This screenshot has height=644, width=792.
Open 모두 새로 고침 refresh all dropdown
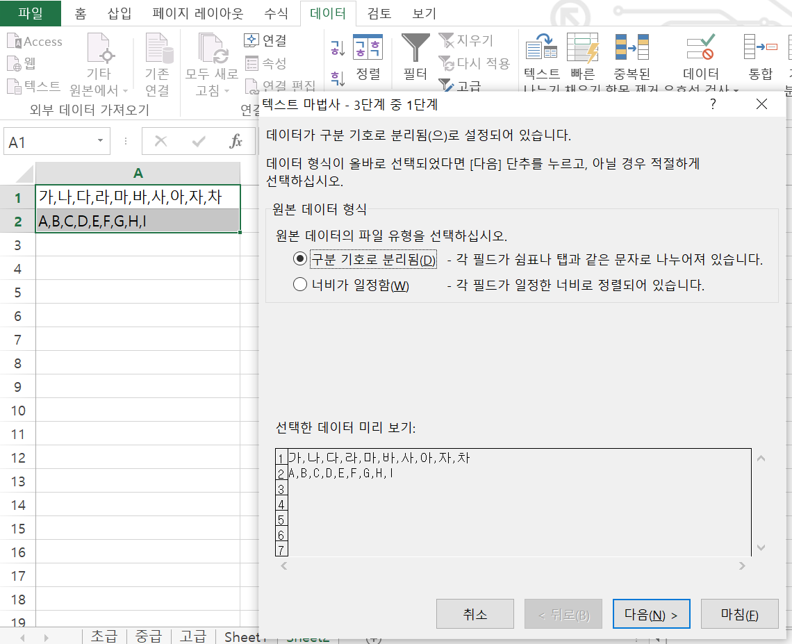click(x=212, y=65)
